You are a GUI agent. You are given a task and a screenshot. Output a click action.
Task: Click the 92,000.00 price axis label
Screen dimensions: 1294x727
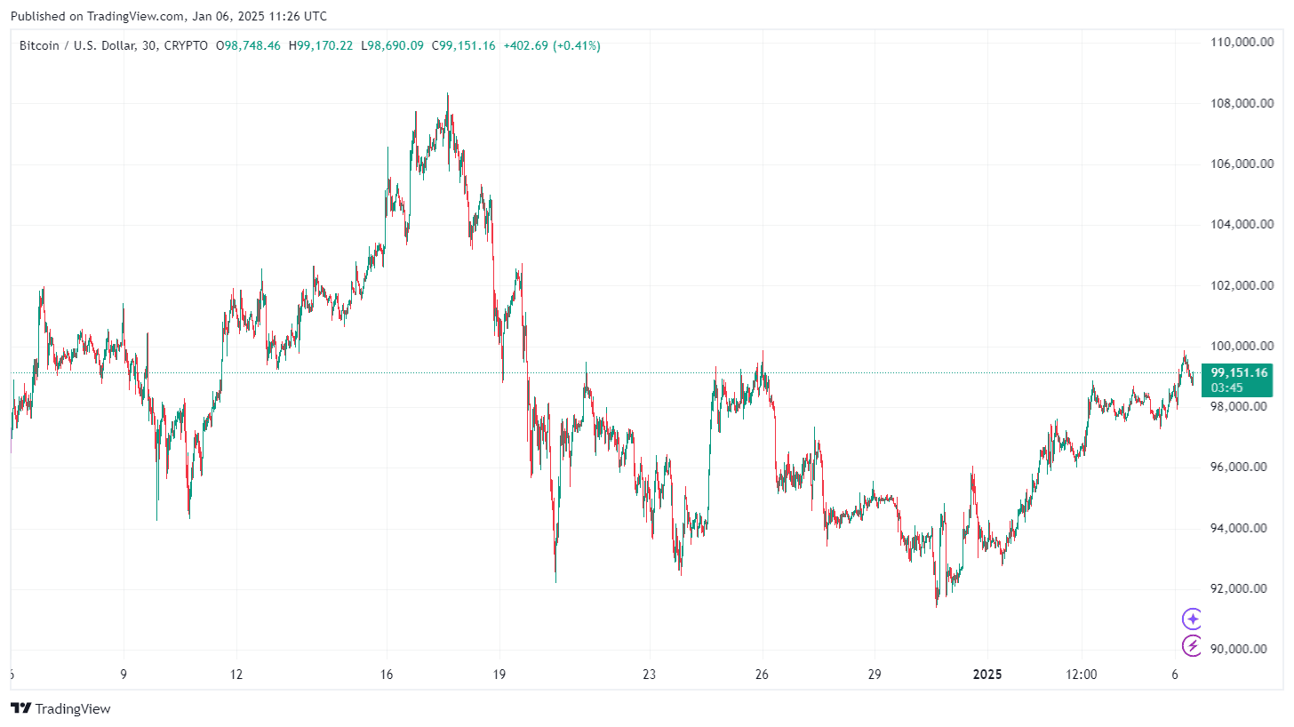tap(1239, 588)
